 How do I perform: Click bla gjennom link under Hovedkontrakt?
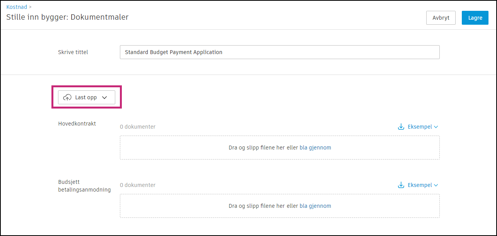pyautogui.click(x=315, y=148)
